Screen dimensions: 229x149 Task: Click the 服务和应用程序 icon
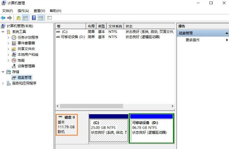tap(8, 83)
